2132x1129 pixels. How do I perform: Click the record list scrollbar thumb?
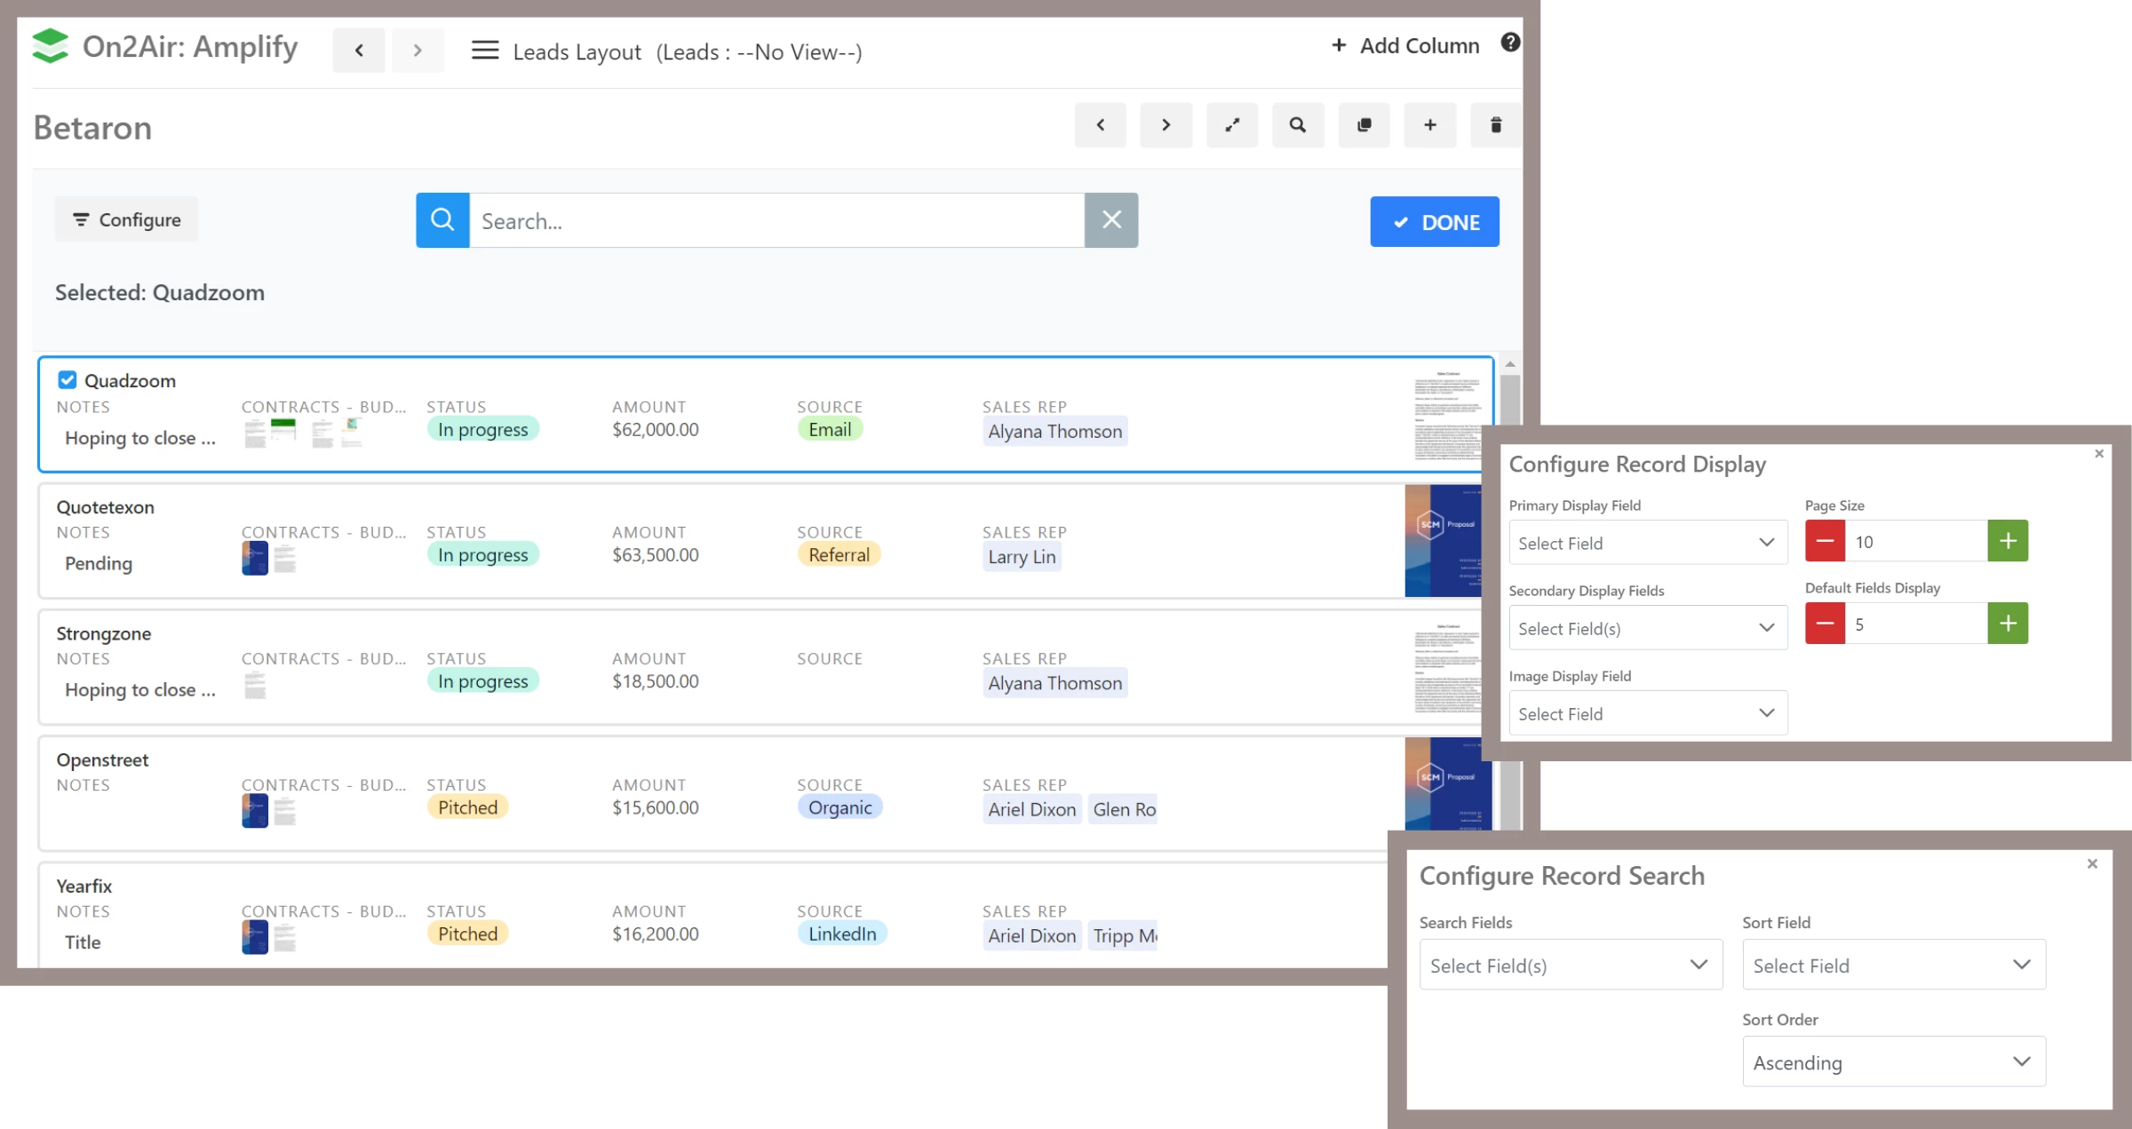[x=1510, y=400]
